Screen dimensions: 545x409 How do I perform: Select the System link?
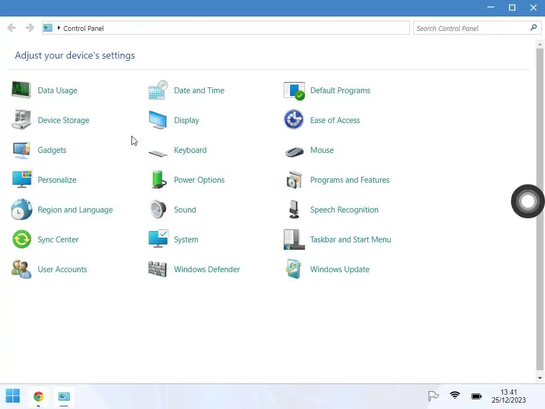pos(186,240)
